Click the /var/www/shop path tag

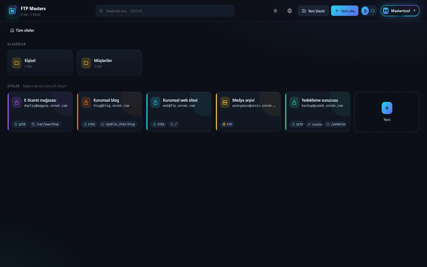click(45, 124)
